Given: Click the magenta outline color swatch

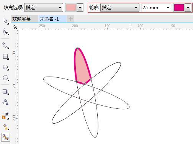Looking at the screenshot, I should point(179,8).
